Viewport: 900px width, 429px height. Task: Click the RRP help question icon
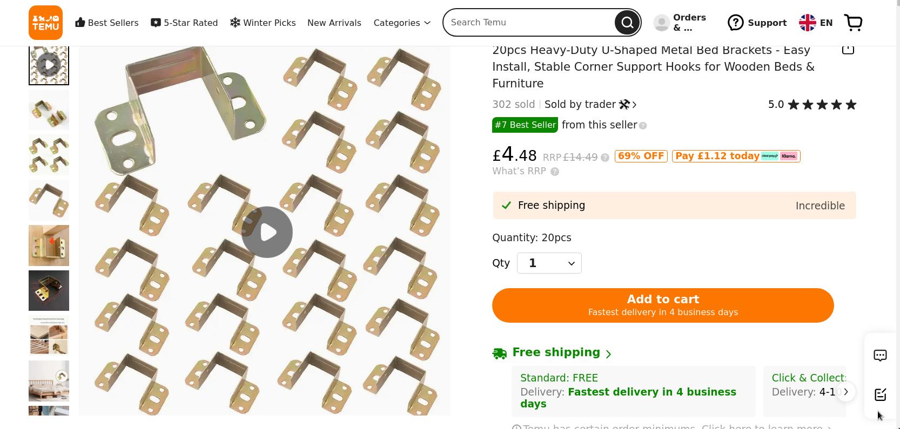(x=605, y=158)
